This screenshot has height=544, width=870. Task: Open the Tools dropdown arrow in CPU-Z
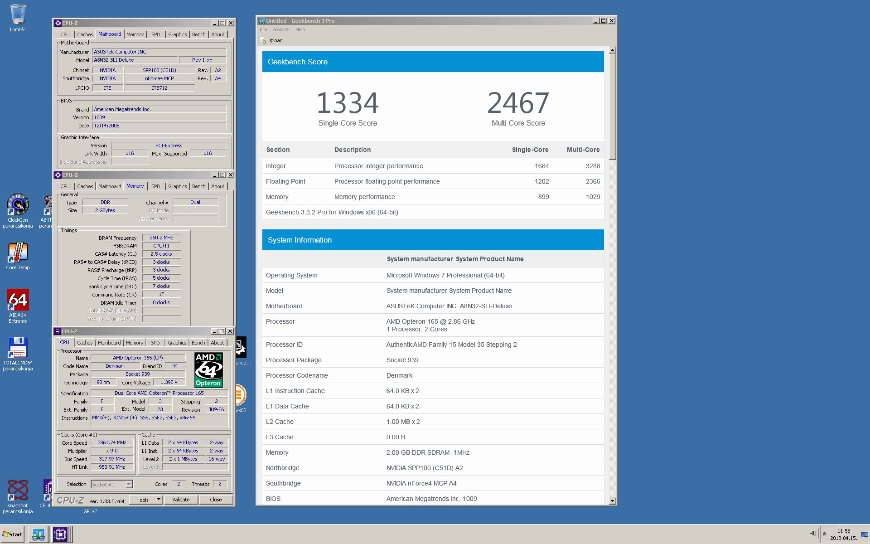tap(159, 500)
